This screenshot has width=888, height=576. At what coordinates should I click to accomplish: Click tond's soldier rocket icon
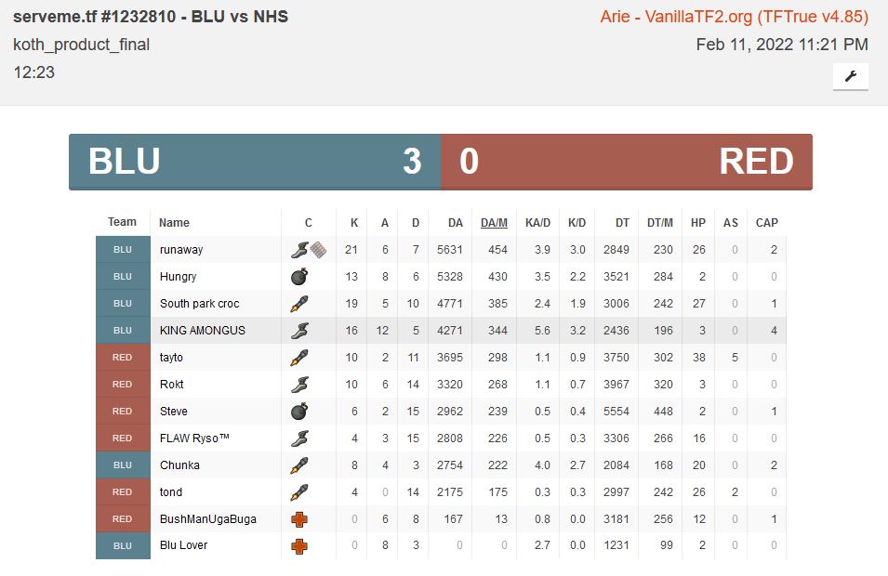[299, 492]
